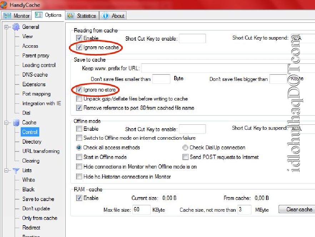Toggle Remove reference to port 80 checkbox
Image resolution: width=315 pixels, height=237 pixels.
click(79, 108)
